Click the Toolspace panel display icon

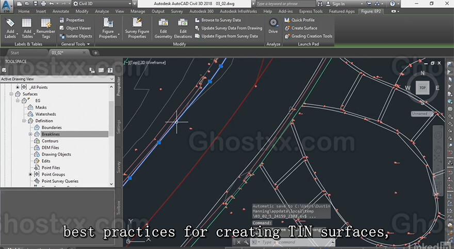pyautogui.click(x=101, y=70)
